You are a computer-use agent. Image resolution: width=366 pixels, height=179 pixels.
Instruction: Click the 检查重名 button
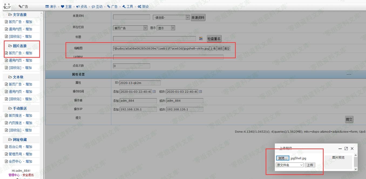tap(214, 39)
